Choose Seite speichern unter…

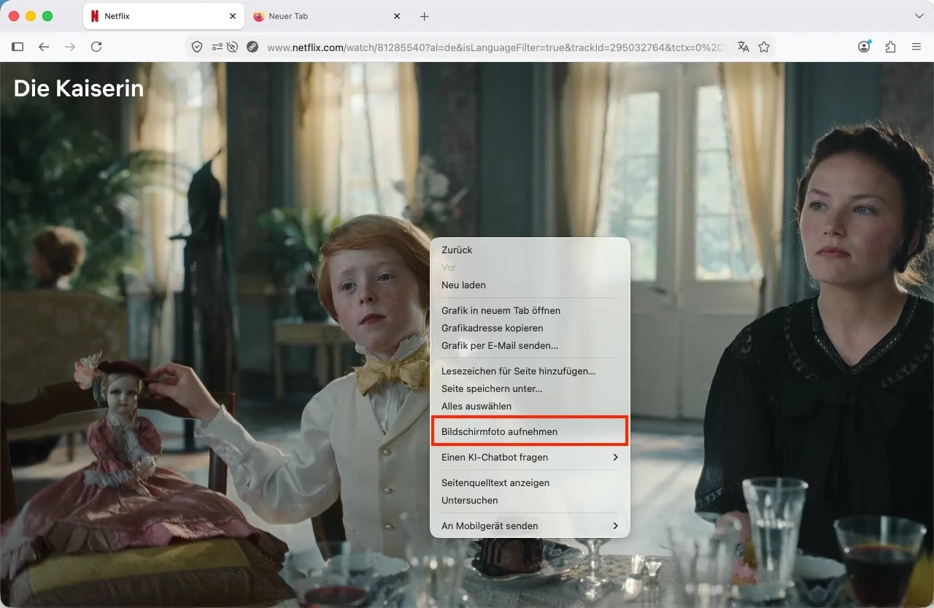point(530,388)
